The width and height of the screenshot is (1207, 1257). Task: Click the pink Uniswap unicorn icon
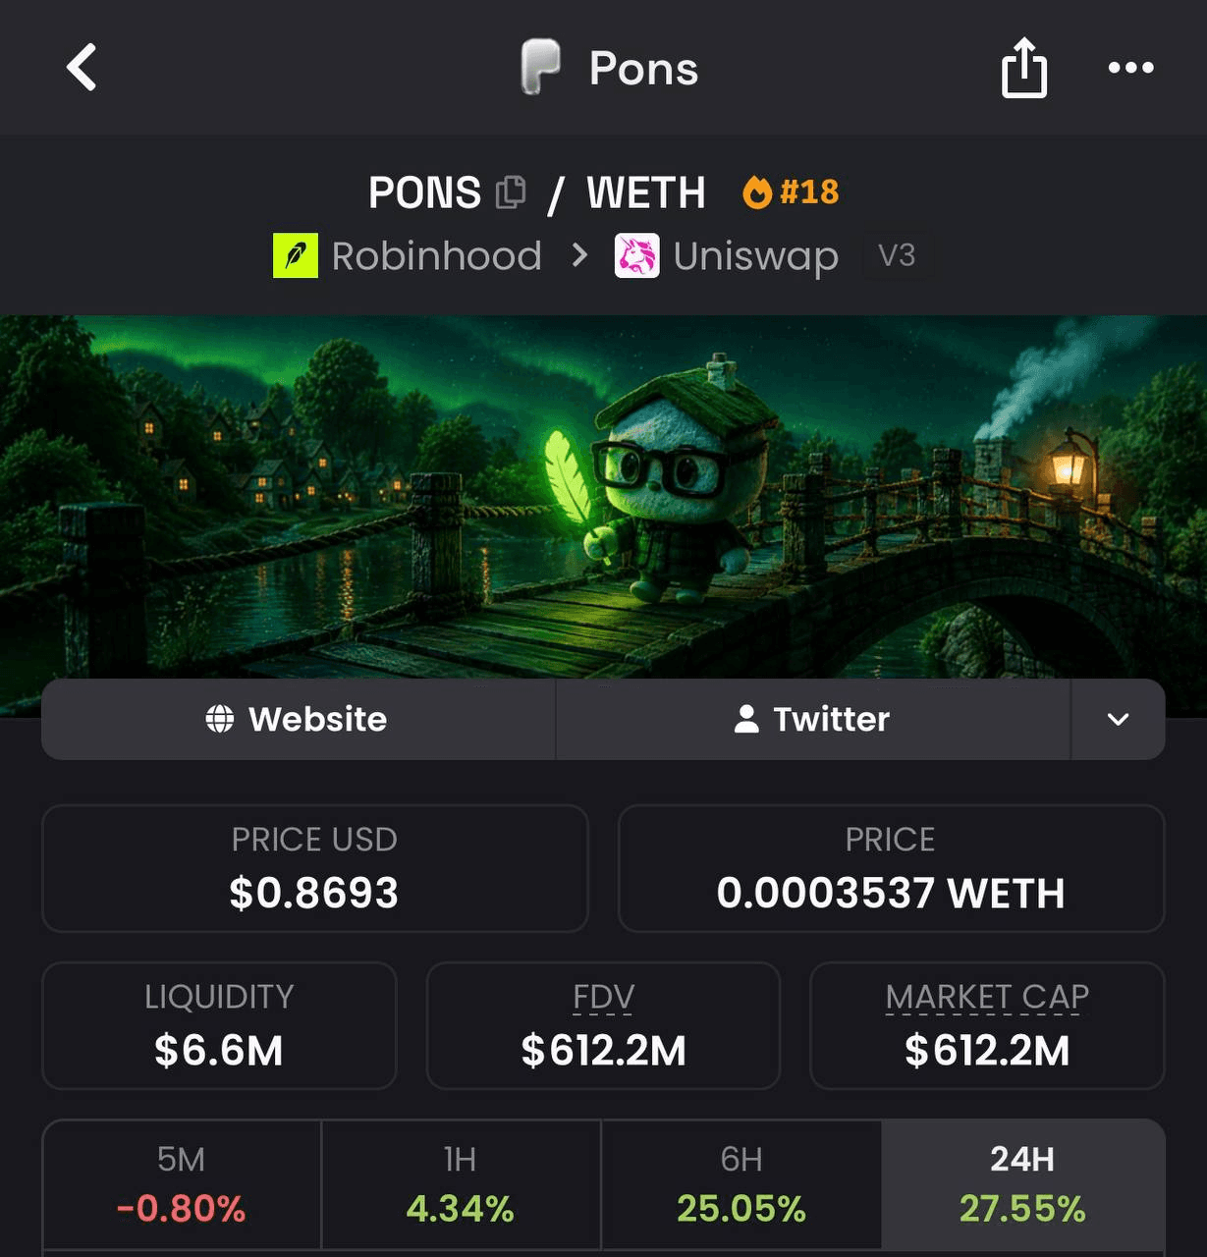637,256
